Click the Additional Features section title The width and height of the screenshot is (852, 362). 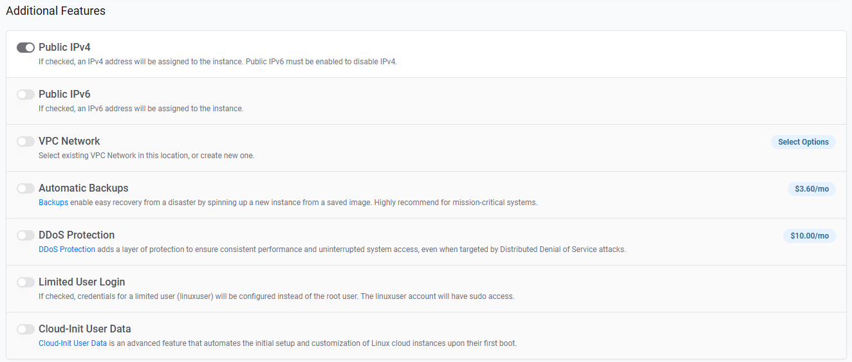point(55,11)
